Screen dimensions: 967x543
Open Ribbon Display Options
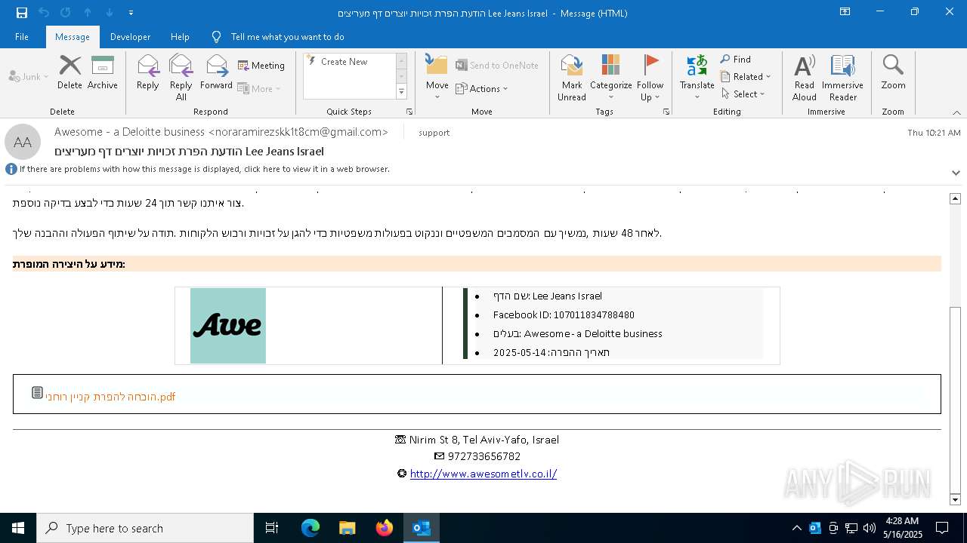pyautogui.click(x=845, y=12)
